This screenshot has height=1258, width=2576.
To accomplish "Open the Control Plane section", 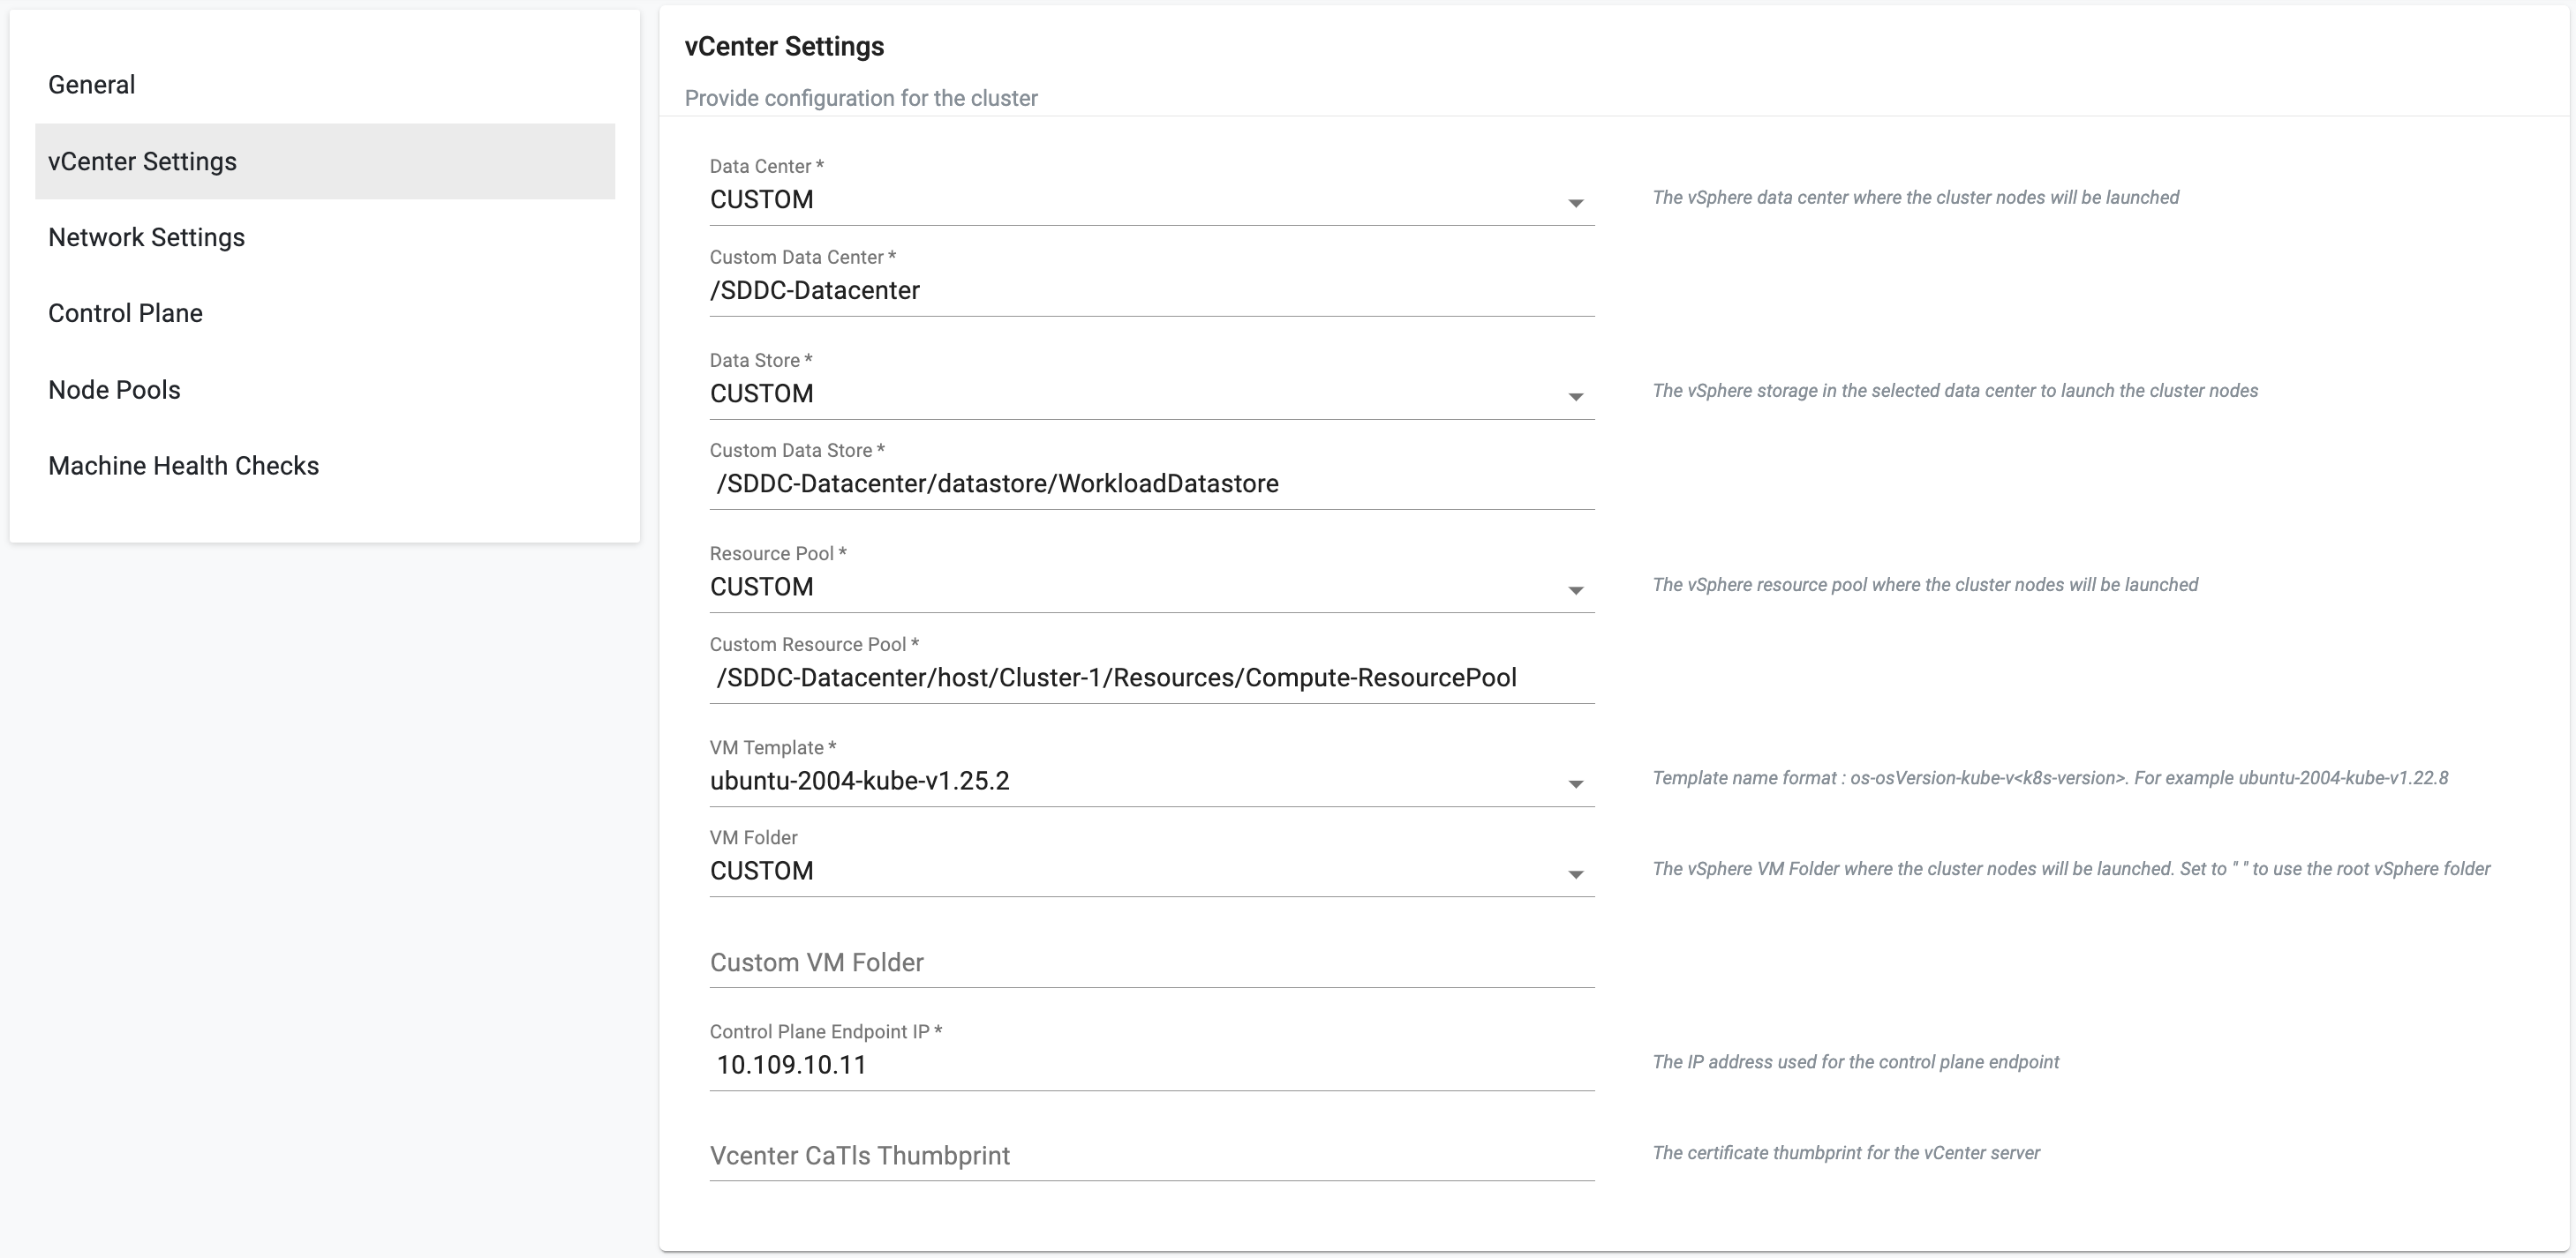I will pos(324,314).
